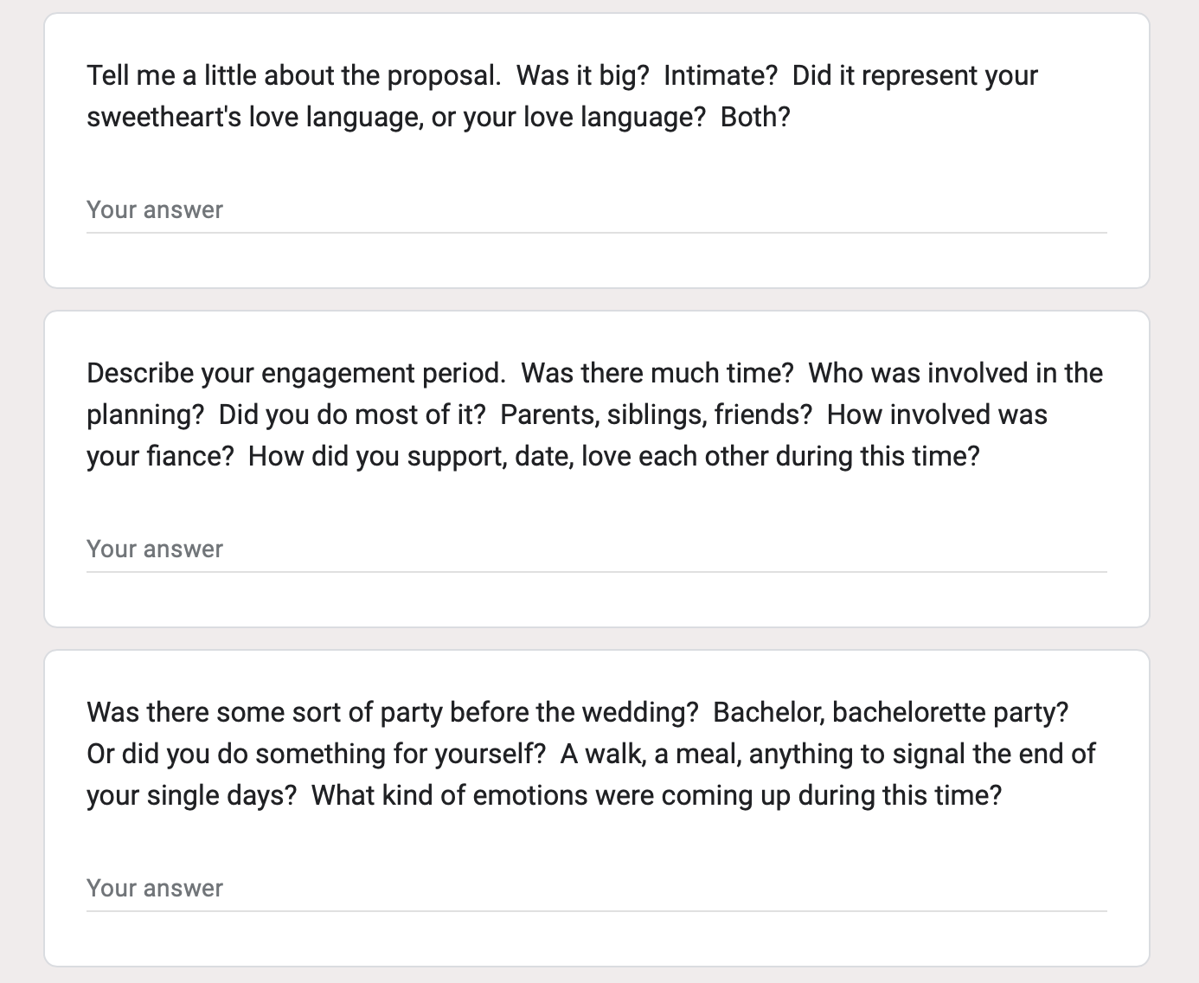Viewport: 1199px width, 983px height.
Task: Click the line starting "planning? Did you do most"
Action: 567,415
